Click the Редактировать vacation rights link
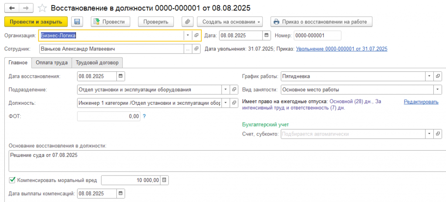Screen dimensions: 446x202 tap(421, 102)
